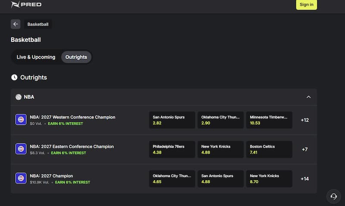This screenshot has width=345, height=206.
Task: Click the $0 Vol. text
Action: point(36,124)
